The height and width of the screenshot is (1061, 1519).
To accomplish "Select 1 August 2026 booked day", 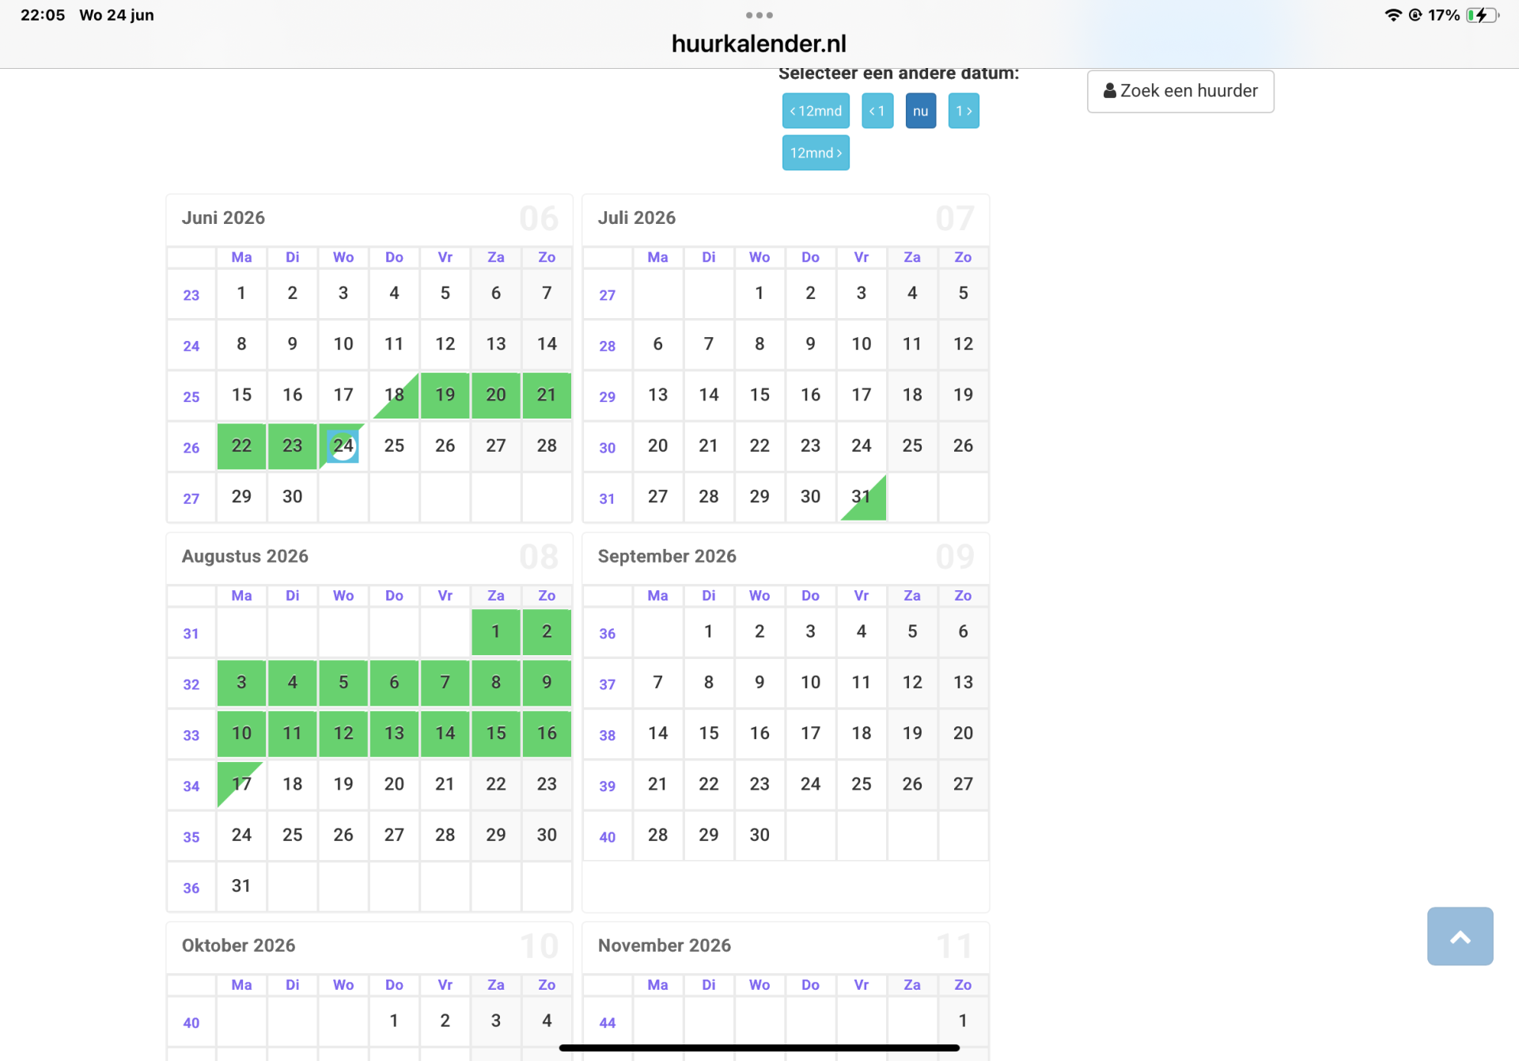I will (x=496, y=631).
